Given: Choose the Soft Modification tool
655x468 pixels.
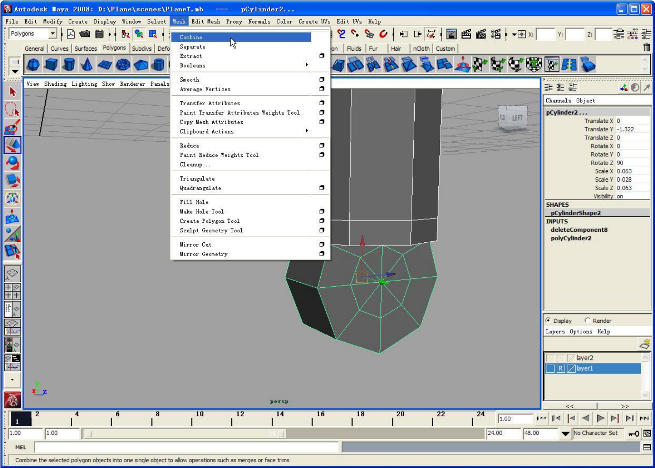Looking at the screenshot, I should (12, 216).
